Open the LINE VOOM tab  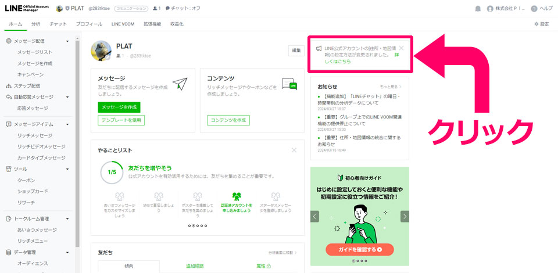123,24
